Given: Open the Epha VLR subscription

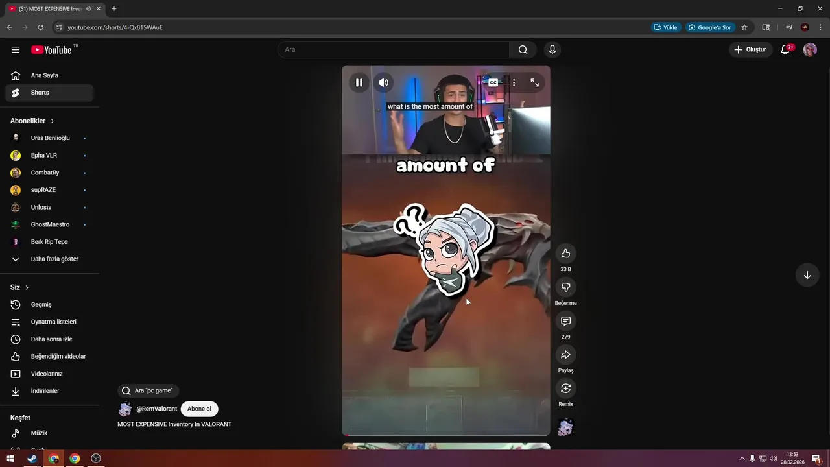Looking at the screenshot, I should [x=49, y=156].
